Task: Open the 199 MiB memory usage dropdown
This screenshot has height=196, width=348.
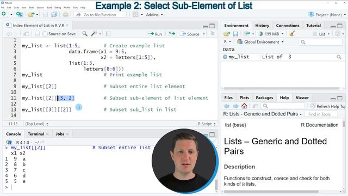Action: click(x=272, y=34)
